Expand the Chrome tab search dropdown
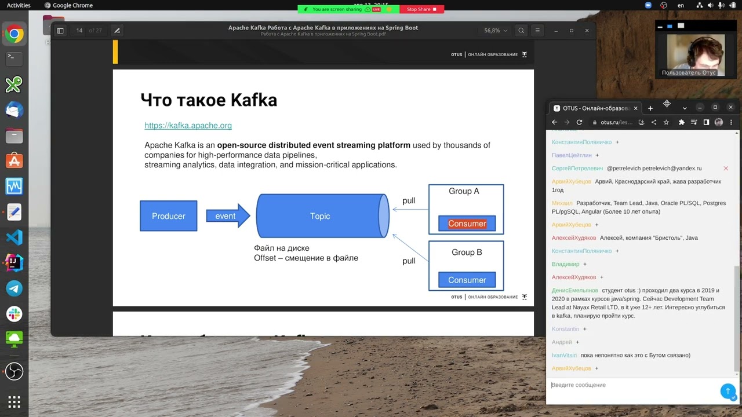The height and width of the screenshot is (417, 742). click(x=685, y=108)
